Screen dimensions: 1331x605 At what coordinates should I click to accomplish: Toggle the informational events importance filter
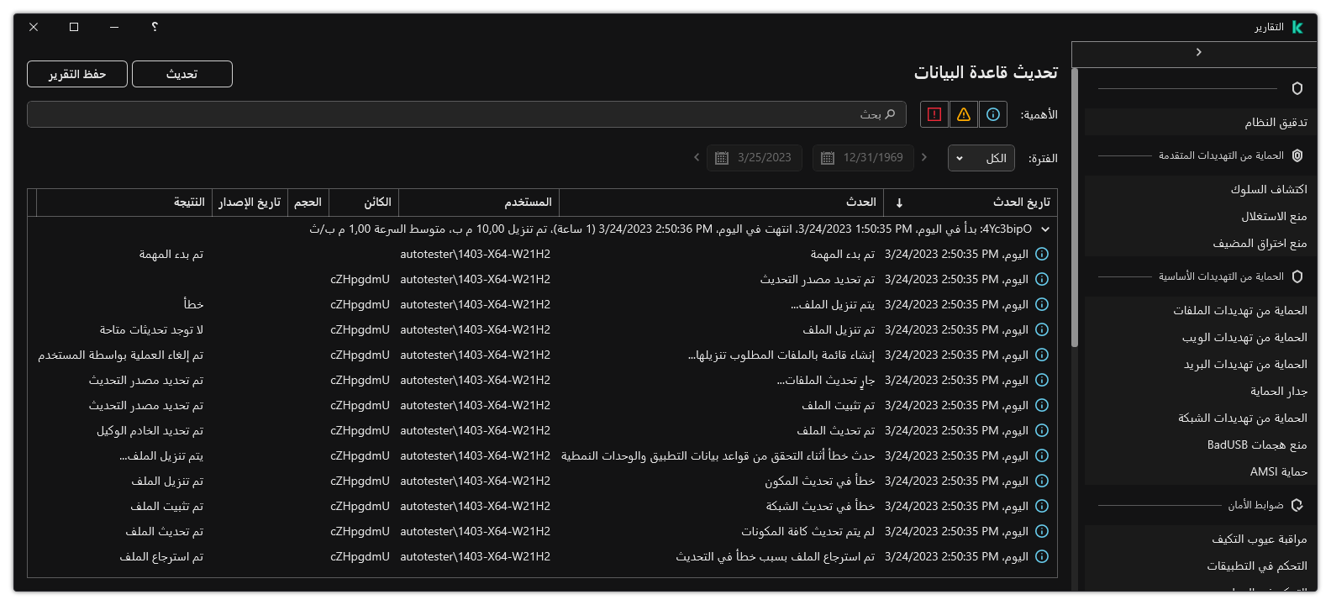click(992, 114)
